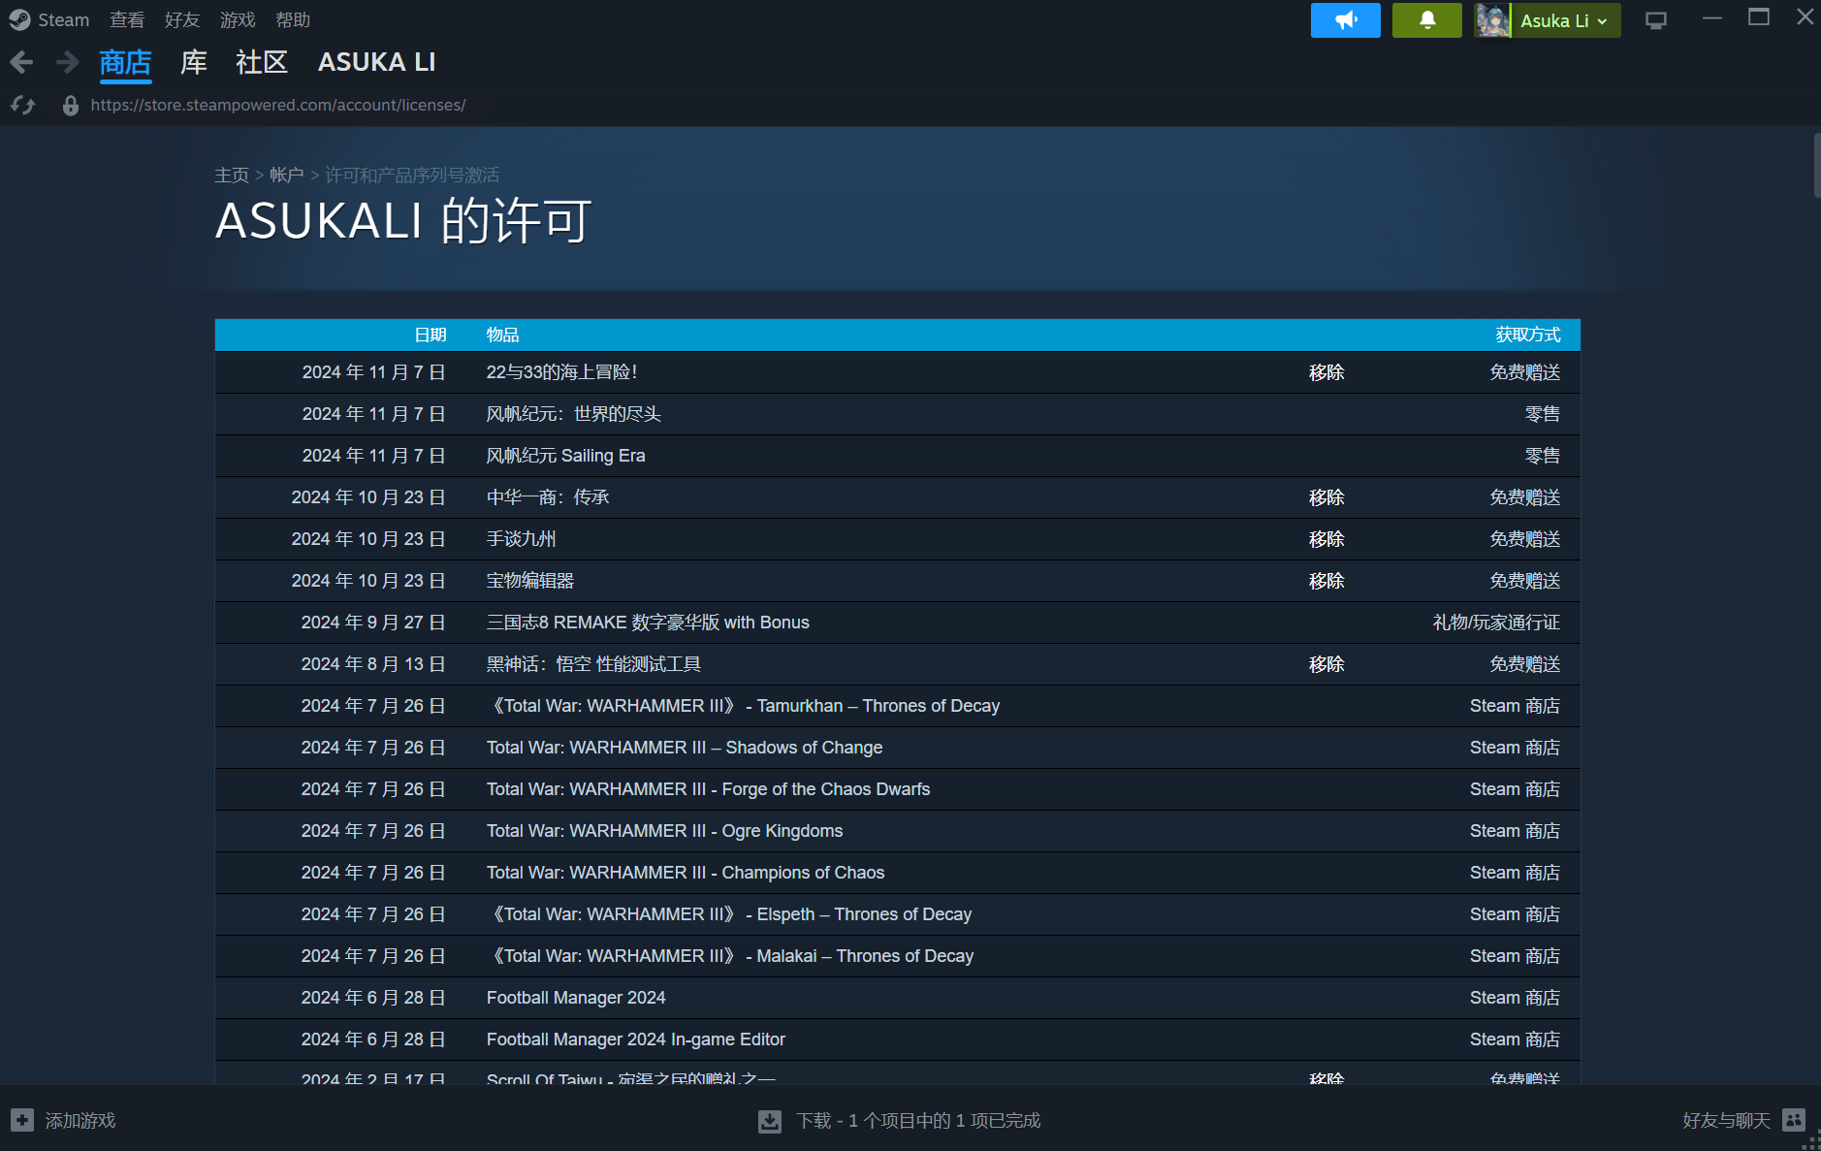Viewport: 1821px width, 1151px height.
Task: Click the 2024 年 9 月 27 日 date cell
Action: click(x=373, y=623)
